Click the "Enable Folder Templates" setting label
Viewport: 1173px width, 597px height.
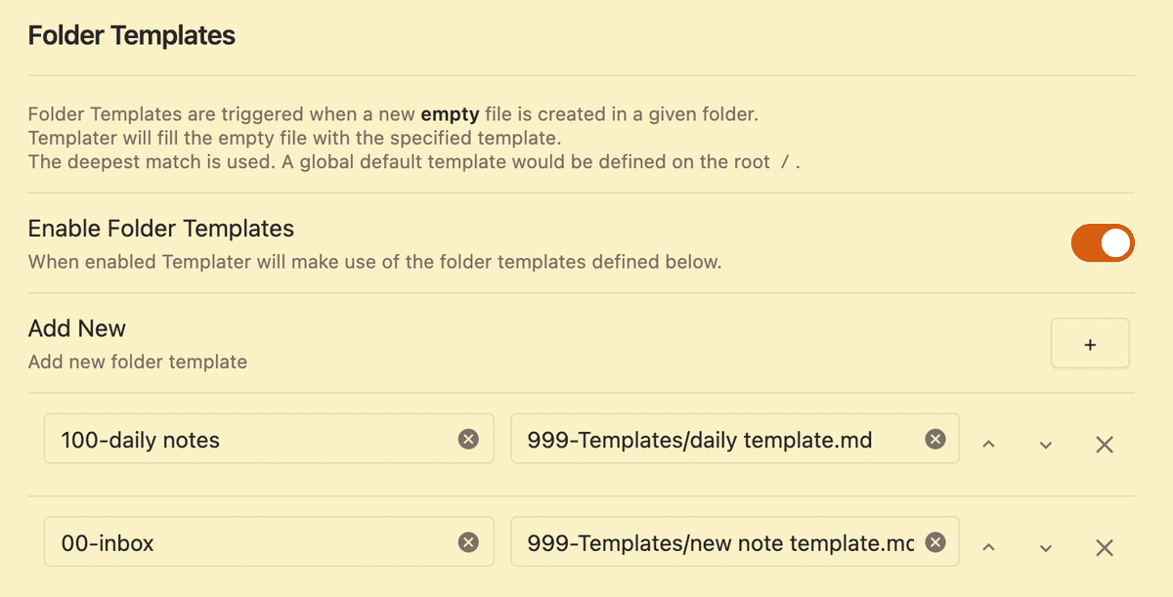coord(161,229)
